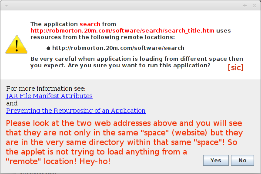Open the window menu arrow in the title bar
Viewport: 261px width, 174px height.
click(x=7, y=6)
